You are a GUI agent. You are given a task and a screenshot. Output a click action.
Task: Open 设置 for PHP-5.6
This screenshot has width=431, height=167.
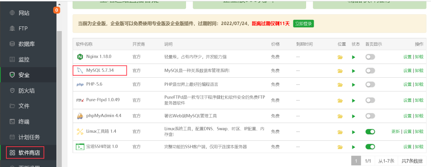click(407, 84)
